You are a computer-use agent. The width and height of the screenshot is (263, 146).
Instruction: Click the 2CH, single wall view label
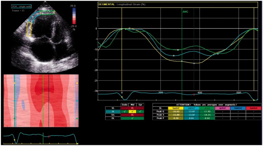pos(21,7)
